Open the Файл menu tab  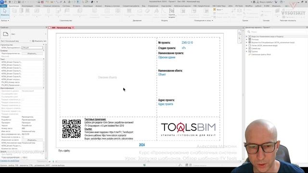[3, 6]
